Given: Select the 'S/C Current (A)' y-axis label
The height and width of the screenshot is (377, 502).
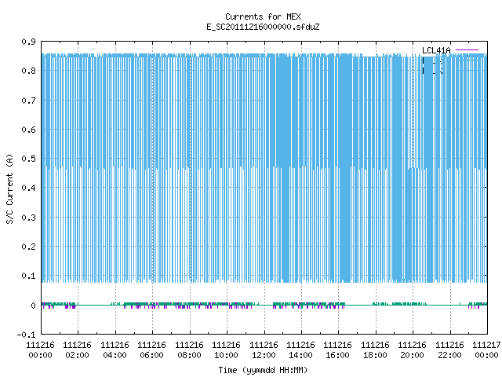Looking at the screenshot, I should [9, 188].
